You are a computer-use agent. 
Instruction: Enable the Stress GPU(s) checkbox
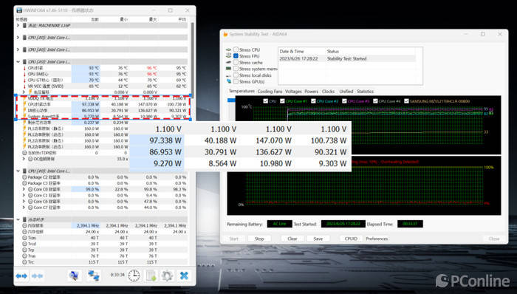coord(236,81)
